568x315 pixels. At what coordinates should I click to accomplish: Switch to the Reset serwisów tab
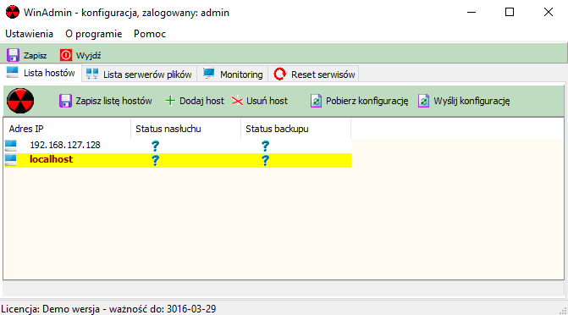click(314, 75)
